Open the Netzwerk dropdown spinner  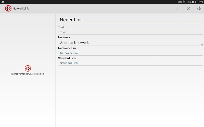(130, 43)
